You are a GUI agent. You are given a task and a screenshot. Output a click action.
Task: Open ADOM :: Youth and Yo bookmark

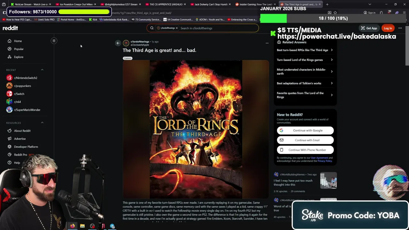coord(210,19)
